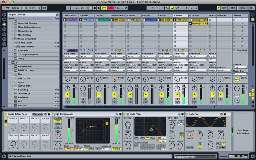Toggle Compressor device activator icon
Viewport: 256px width, 160px height.
click(x=54, y=114)
